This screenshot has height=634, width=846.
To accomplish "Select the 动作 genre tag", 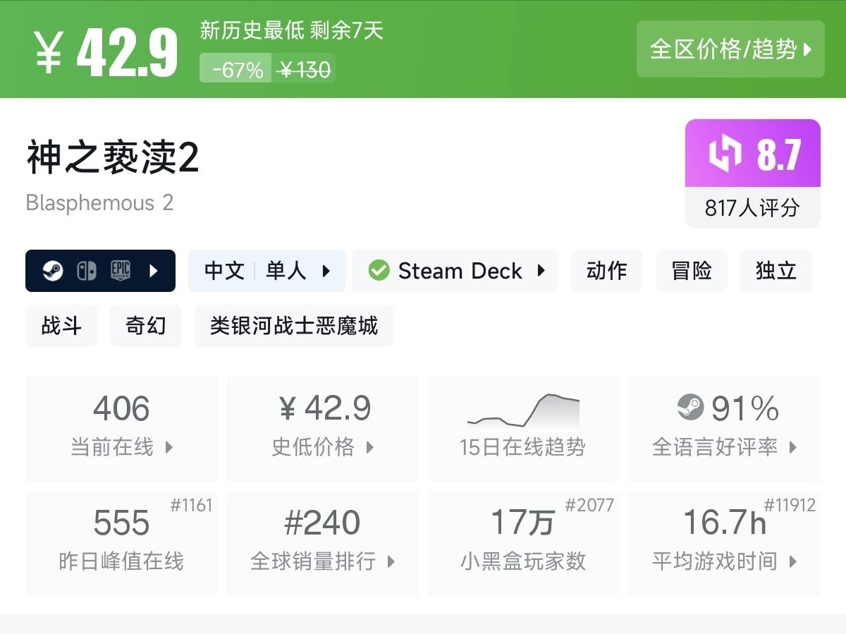I will tap(606, 271).
